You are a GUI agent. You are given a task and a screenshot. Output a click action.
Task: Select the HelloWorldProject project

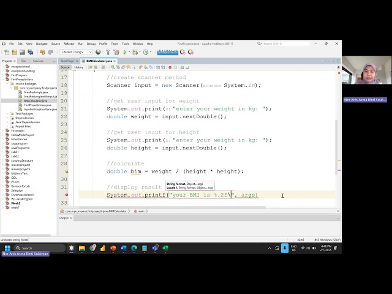[x=23, y=135]
